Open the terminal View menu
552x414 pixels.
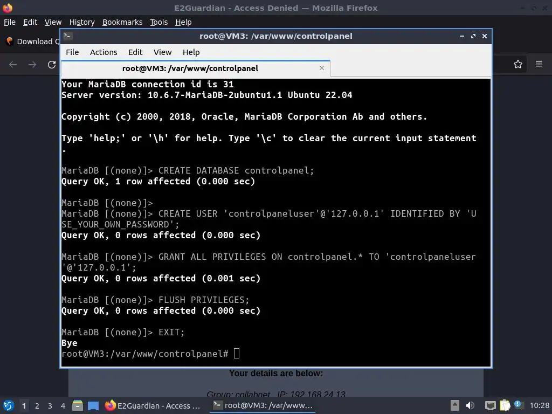[162, 52]
